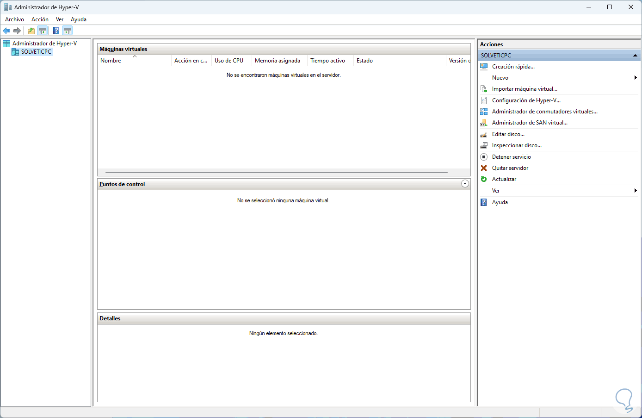Select Administrador de Hyper-V root node
642x418 pixels.
44,44
